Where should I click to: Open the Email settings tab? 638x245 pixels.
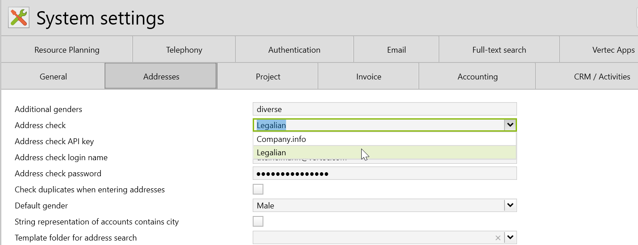396,50
